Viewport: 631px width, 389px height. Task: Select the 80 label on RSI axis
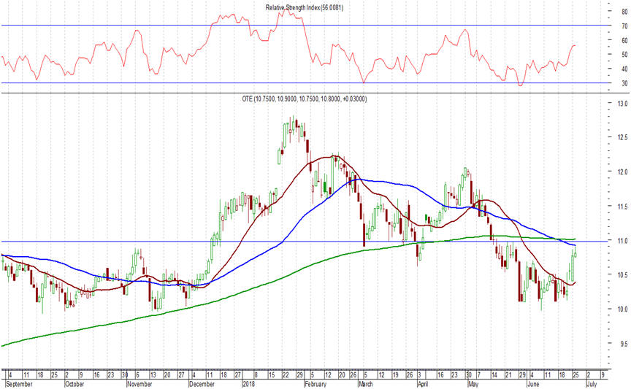pos(624,12)
